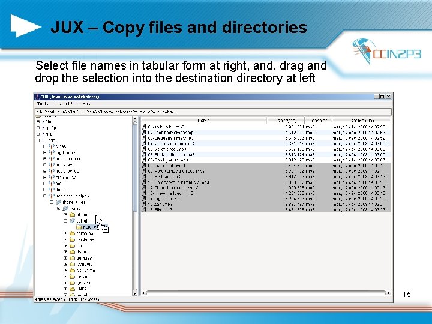Click the music icon of 12-Shock the monkey.mp3

point(144,188)
